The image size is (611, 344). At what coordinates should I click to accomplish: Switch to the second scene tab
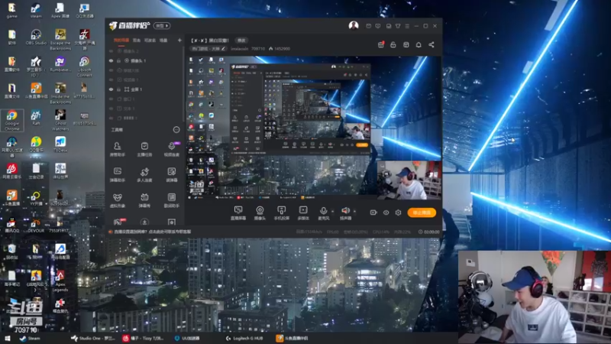[x=137, y=41]
